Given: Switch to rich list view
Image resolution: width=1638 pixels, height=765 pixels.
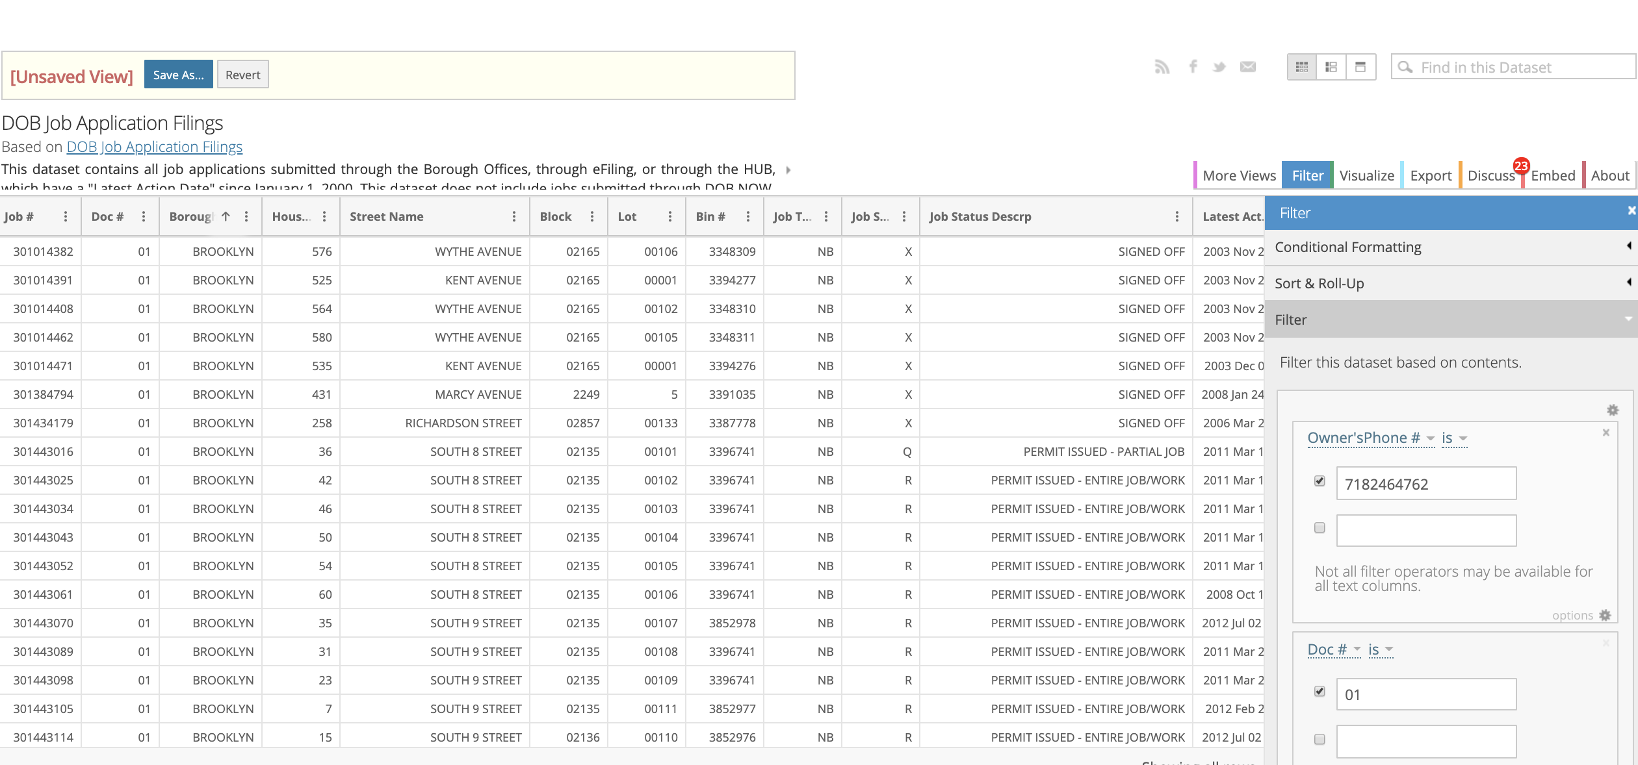Looking at the screenshot, I should pos(1331,67).
